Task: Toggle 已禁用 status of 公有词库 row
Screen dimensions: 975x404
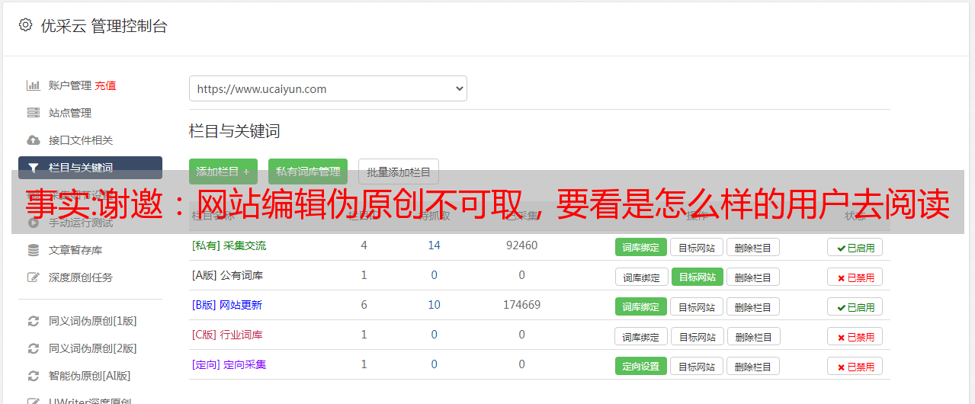Action: click(855, 277)
